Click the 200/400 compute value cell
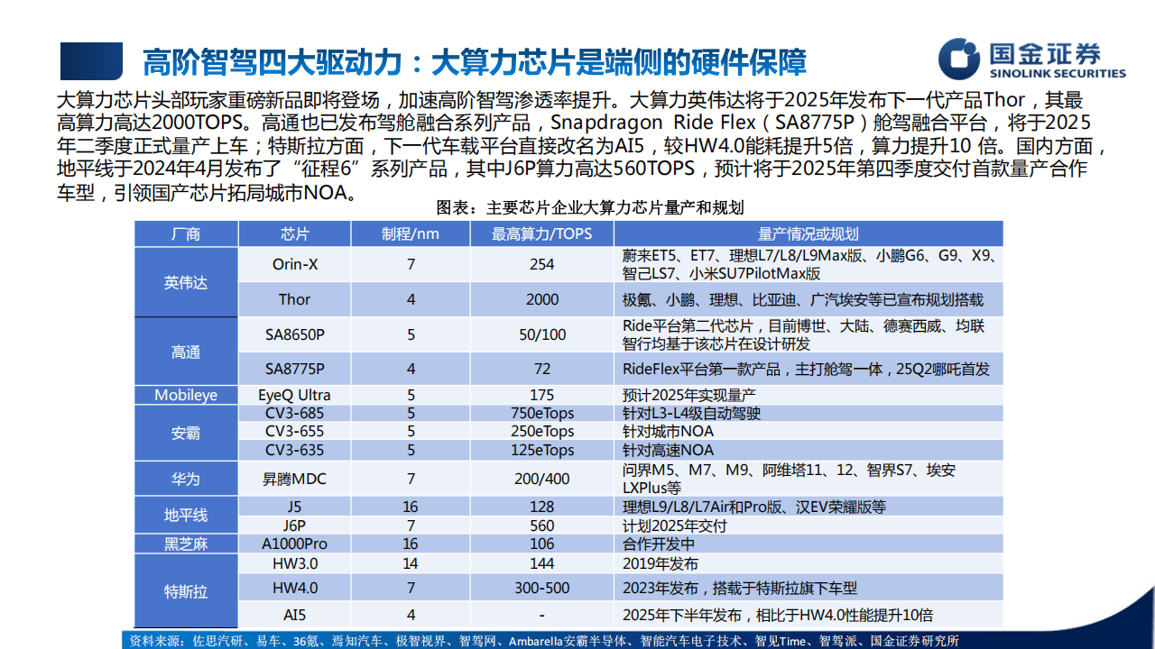1155x649 pixels. 542,479
